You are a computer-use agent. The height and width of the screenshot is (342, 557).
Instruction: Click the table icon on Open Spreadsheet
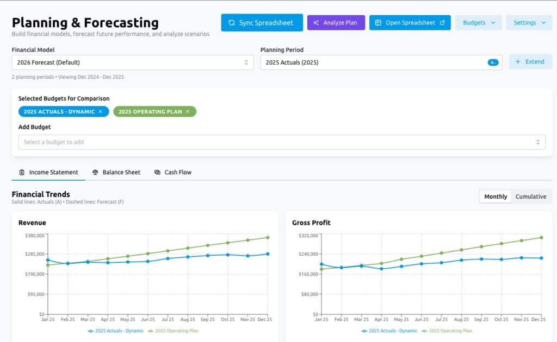[378, 23]
